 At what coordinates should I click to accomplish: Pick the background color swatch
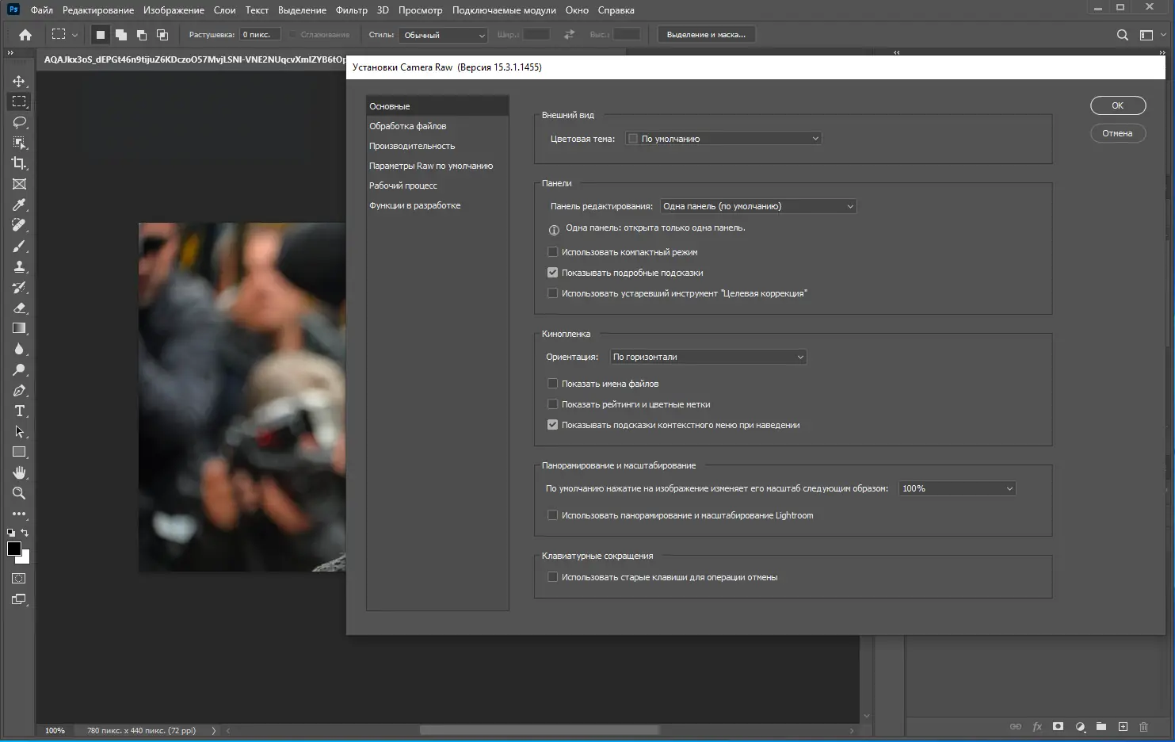(25, 559)
